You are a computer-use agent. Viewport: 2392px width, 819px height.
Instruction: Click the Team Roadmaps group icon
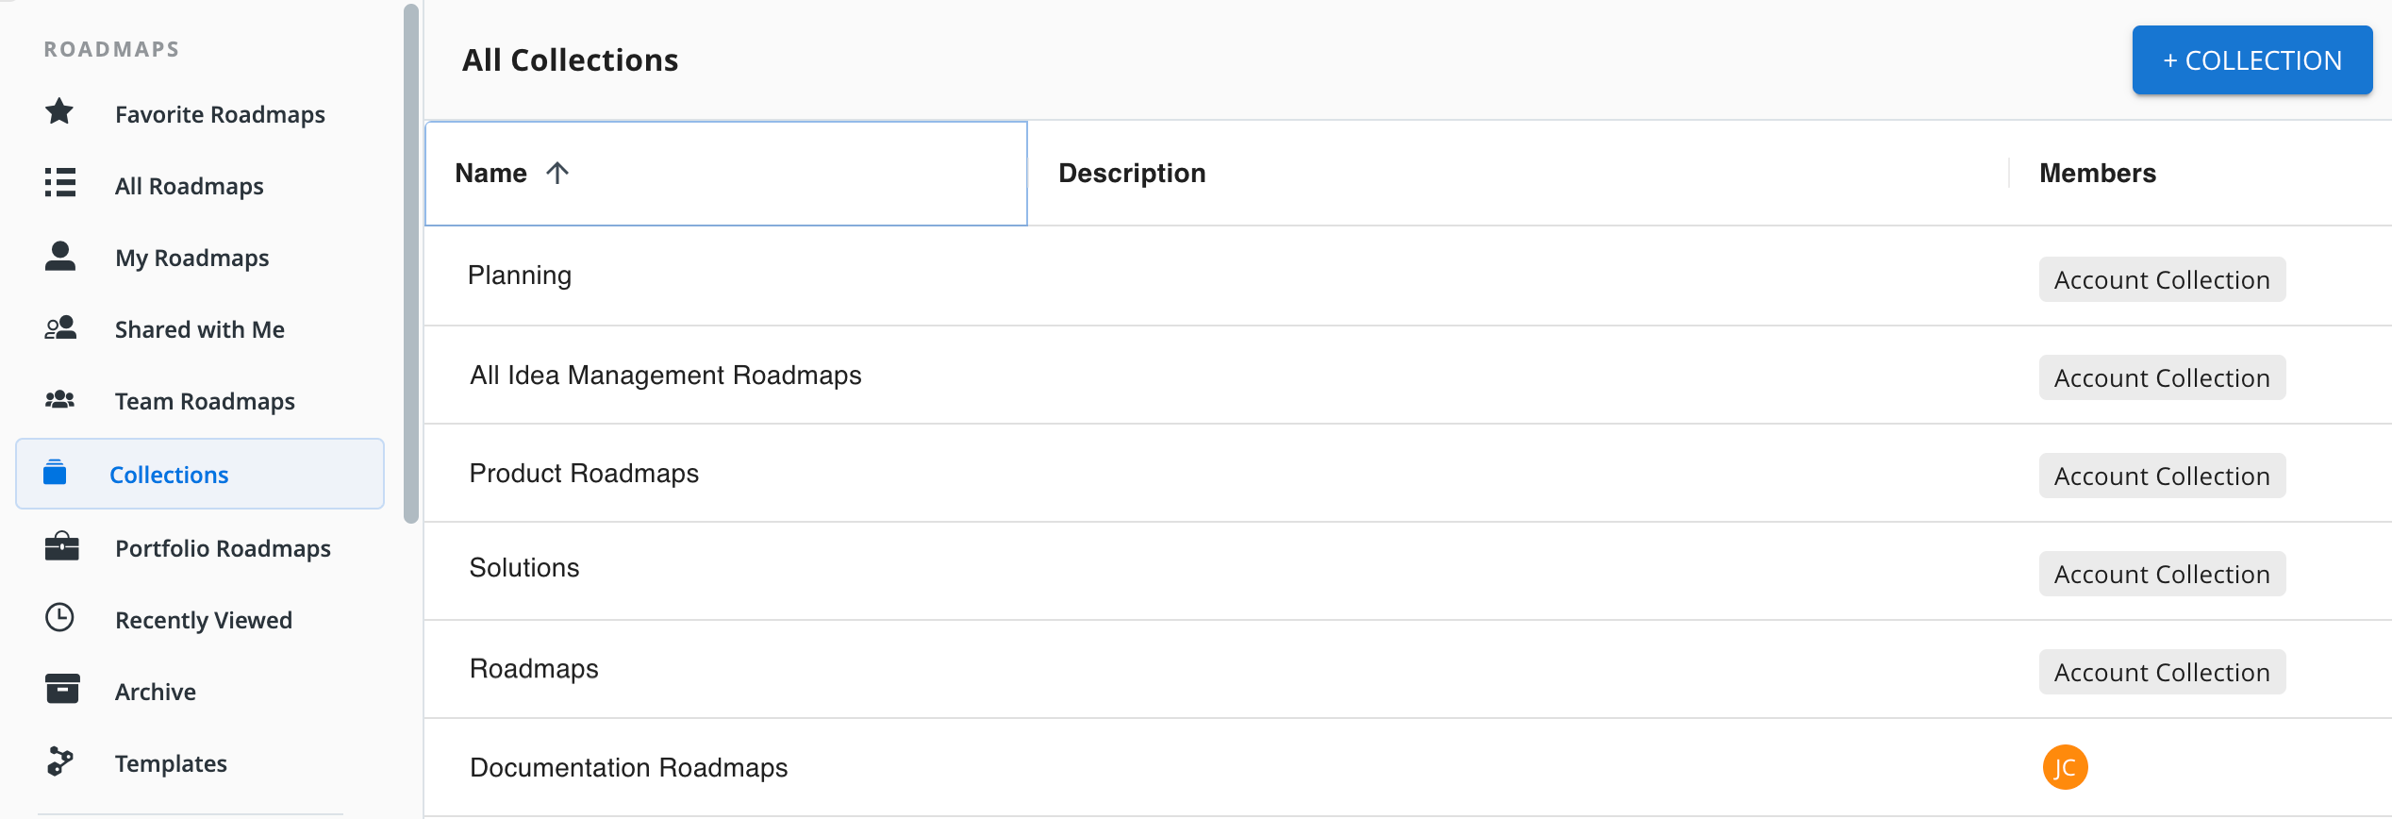59,400
